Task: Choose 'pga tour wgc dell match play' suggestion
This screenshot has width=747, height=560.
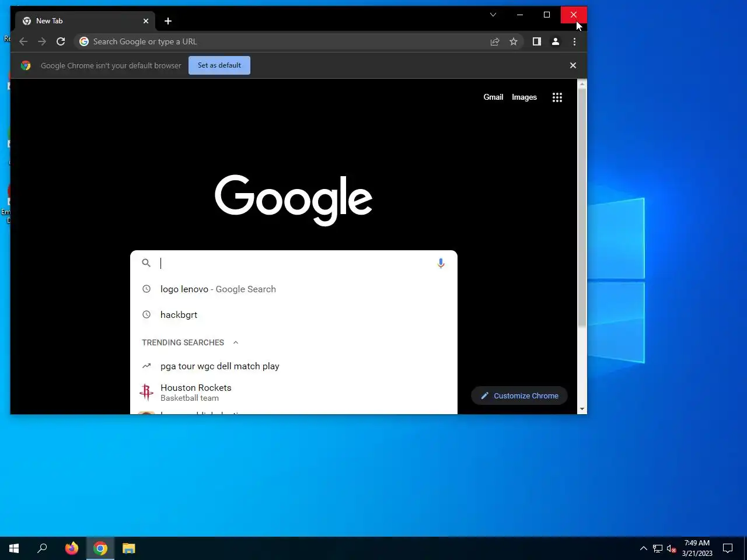Action: tap(294, 366)
